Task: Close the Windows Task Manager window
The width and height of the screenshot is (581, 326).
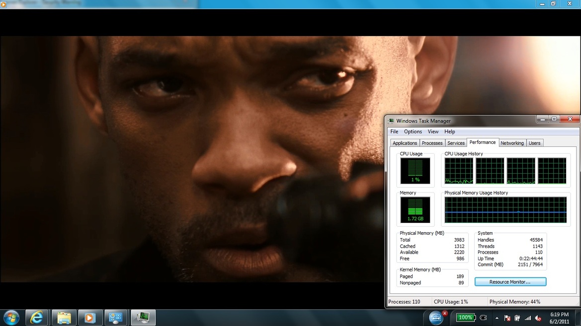Action: coord(570,119)
